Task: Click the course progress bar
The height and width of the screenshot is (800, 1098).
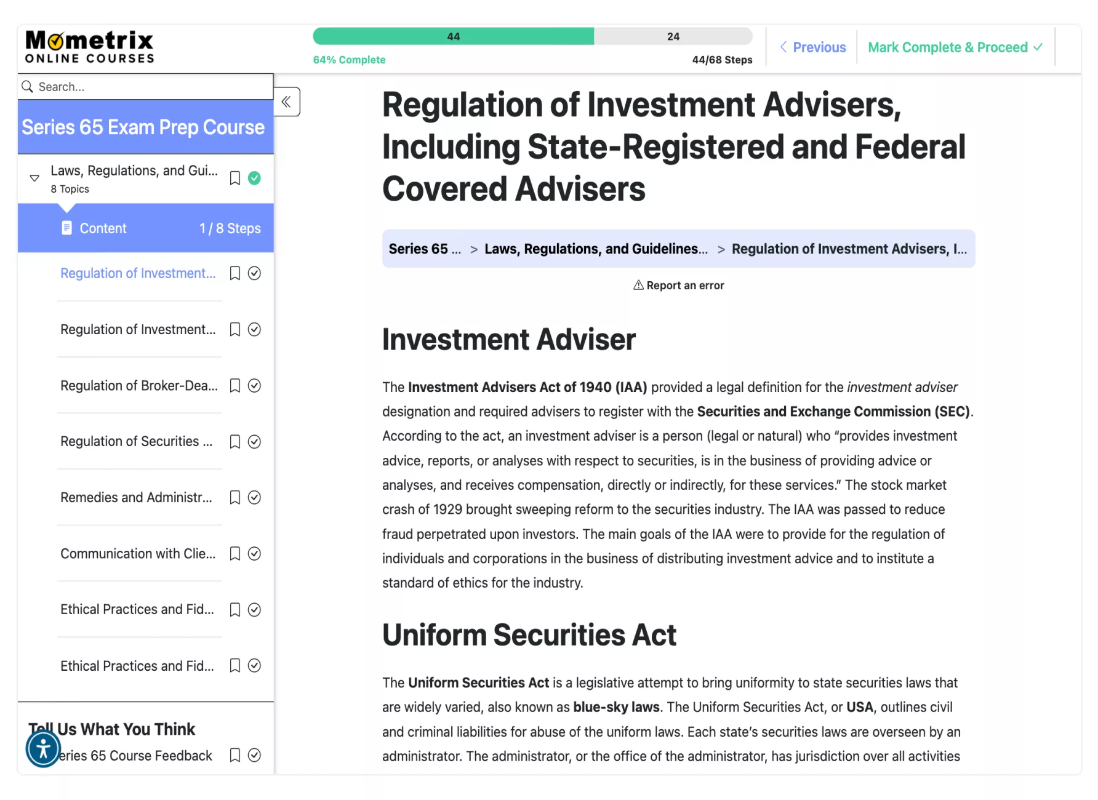Action: [532, 36]
